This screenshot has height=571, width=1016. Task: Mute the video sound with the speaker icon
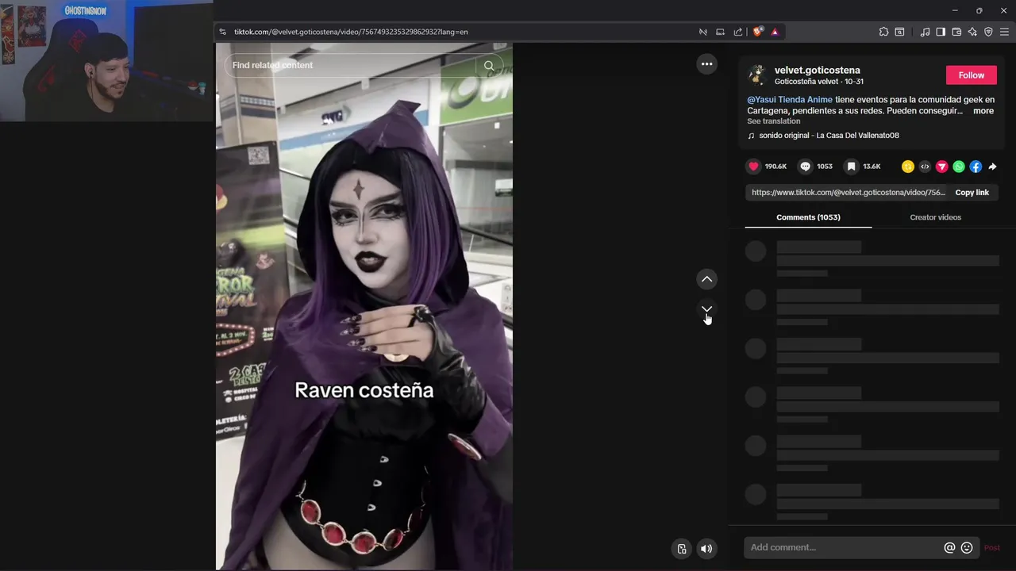click(706, 549)
